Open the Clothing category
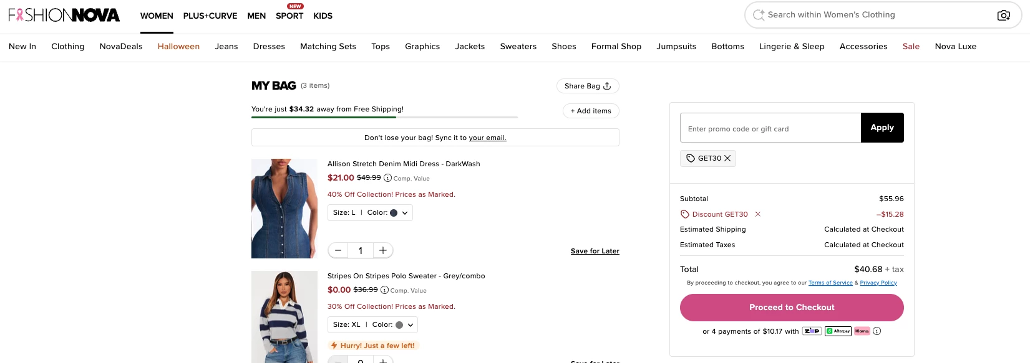Image resolution: width=1030 pixels, height=363 pixels. pos(68,47)
